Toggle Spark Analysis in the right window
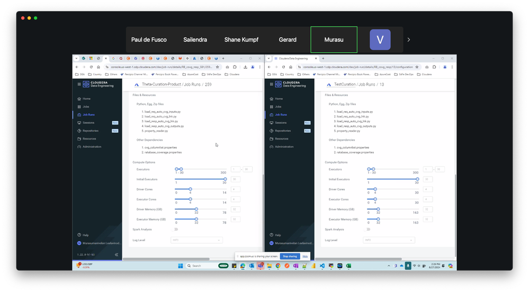529x292 pixels. [367, 229]
